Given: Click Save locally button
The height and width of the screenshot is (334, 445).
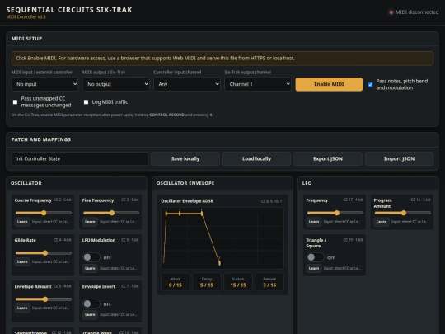Looking at the screenshot, I should [x=185, y=159].
